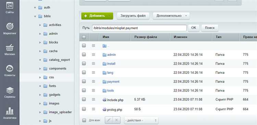Screen dimensions: 257x125
Task: Check the install folder row checkbox
Action: (84, 63)
